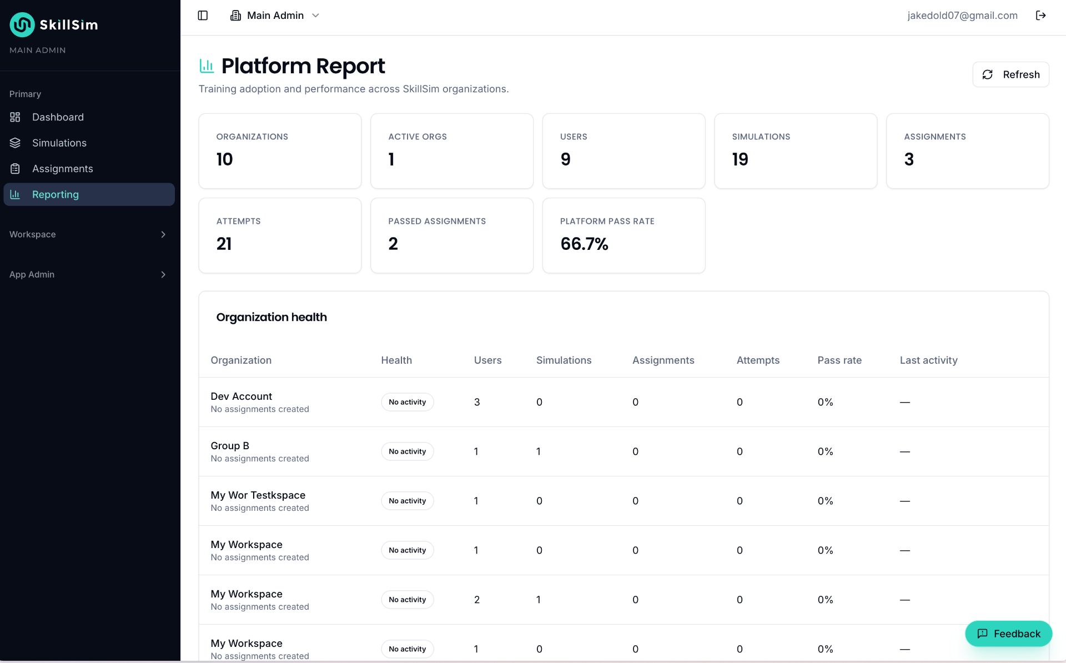Click the Assignments column header

[x=663, y=360]
